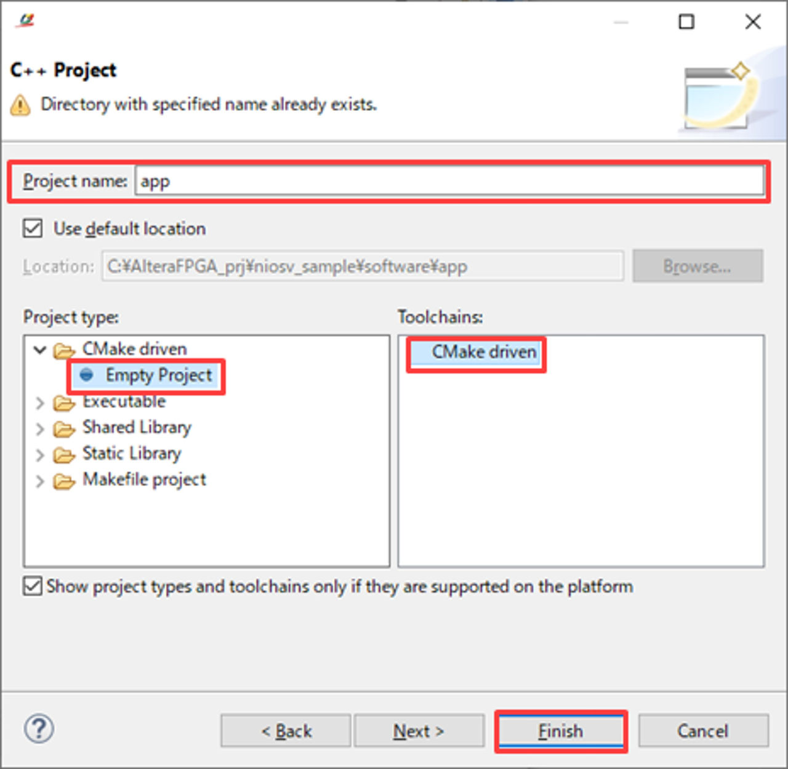788x769 pixels.
Task: Open the help question mark icon
Action: 39,729
